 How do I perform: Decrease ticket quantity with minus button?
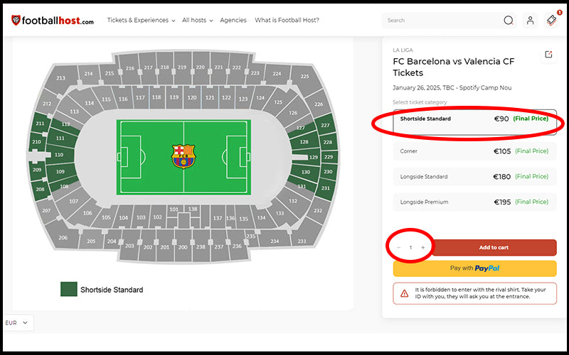pos(399,248)
